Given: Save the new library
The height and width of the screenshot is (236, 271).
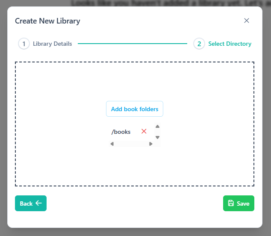Looking at the screenshot, I should 239,204.
